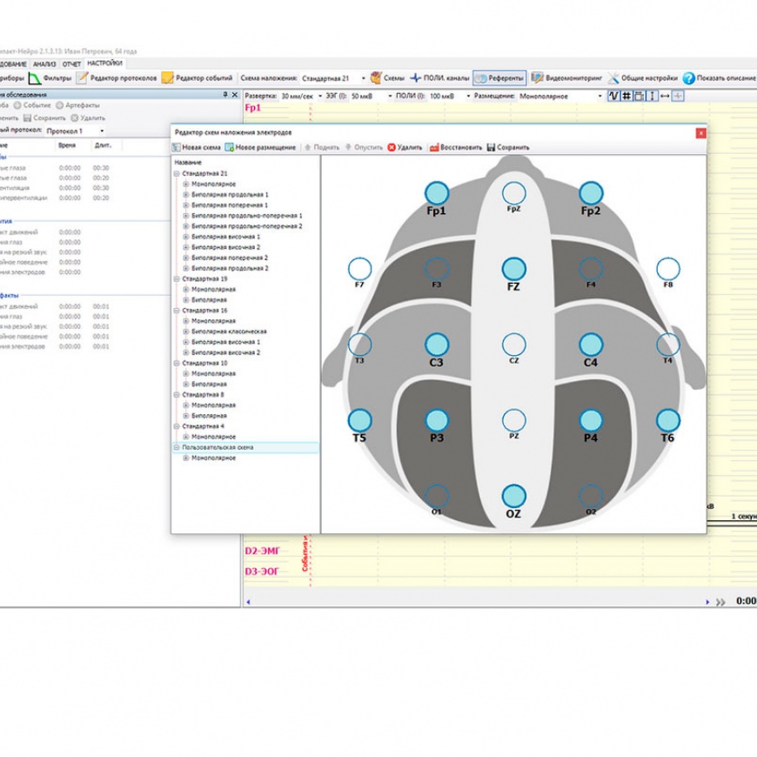Select the НАСТРОЙКИ tab
The height and width of the screenshot is (757, 757).
104,64
